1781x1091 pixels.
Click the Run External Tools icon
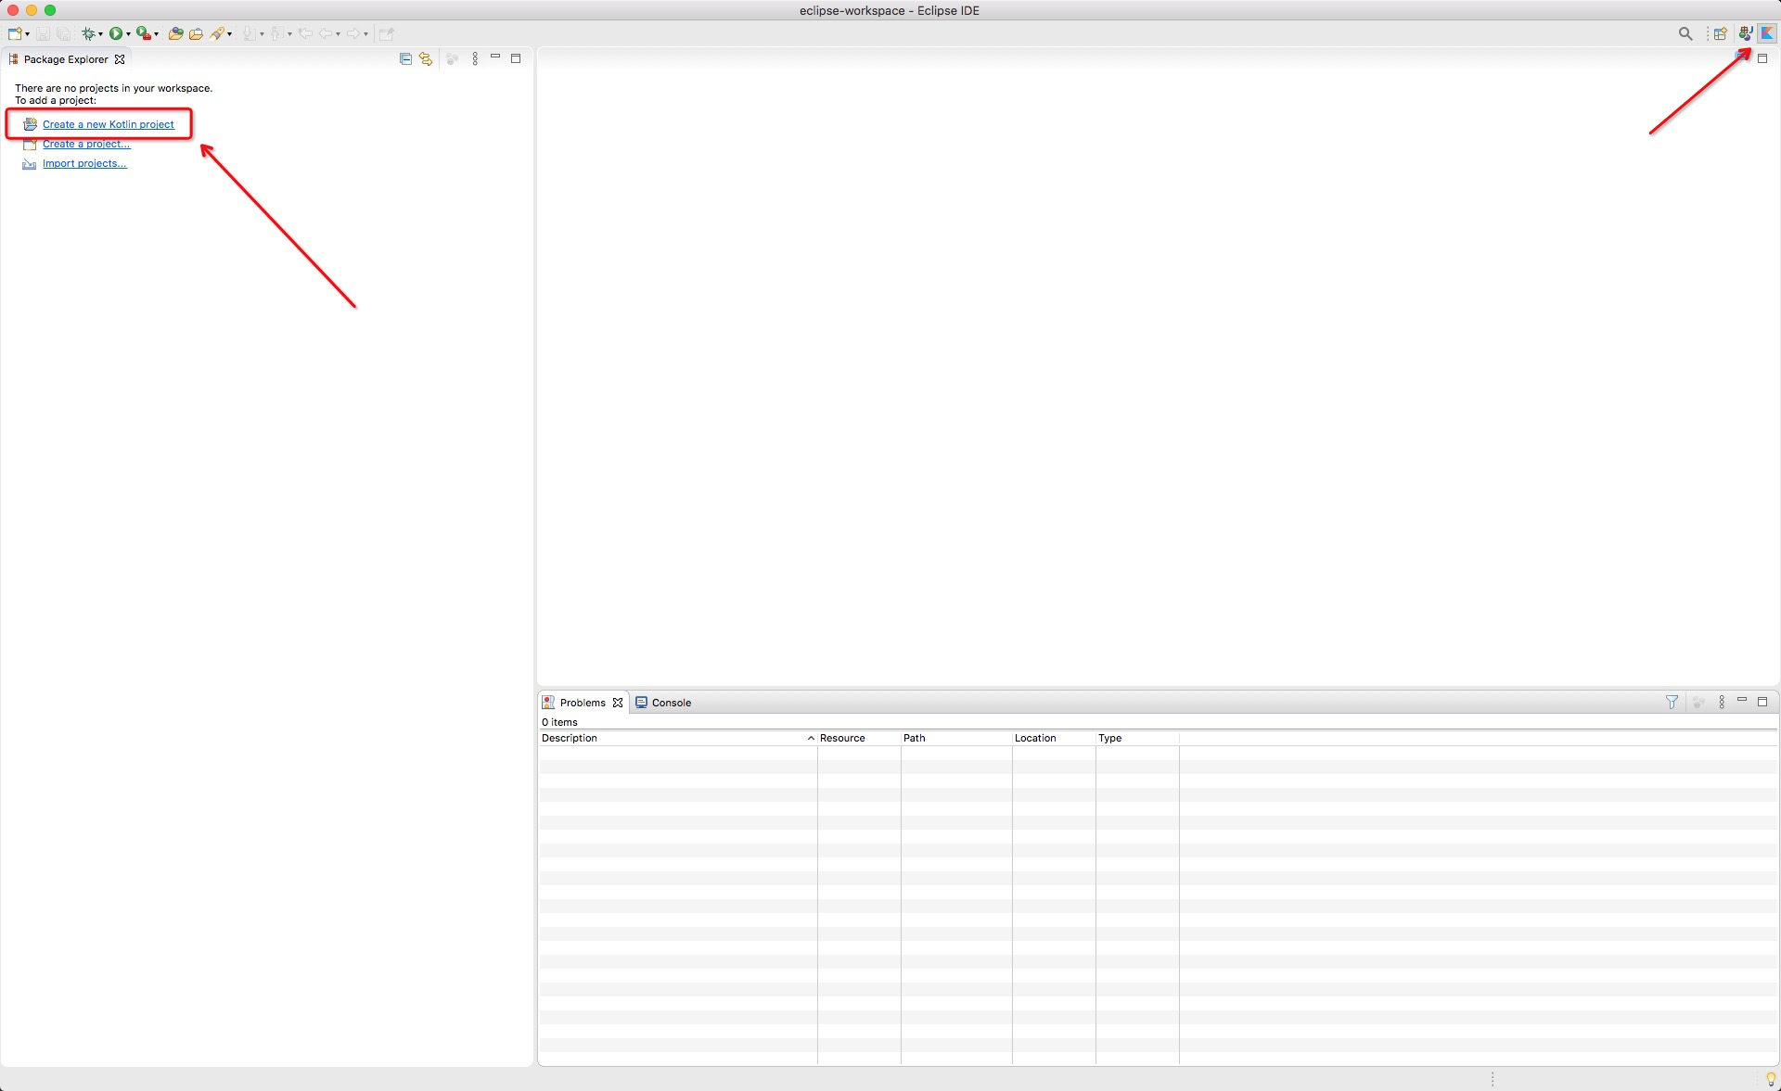tap(144, 33)
